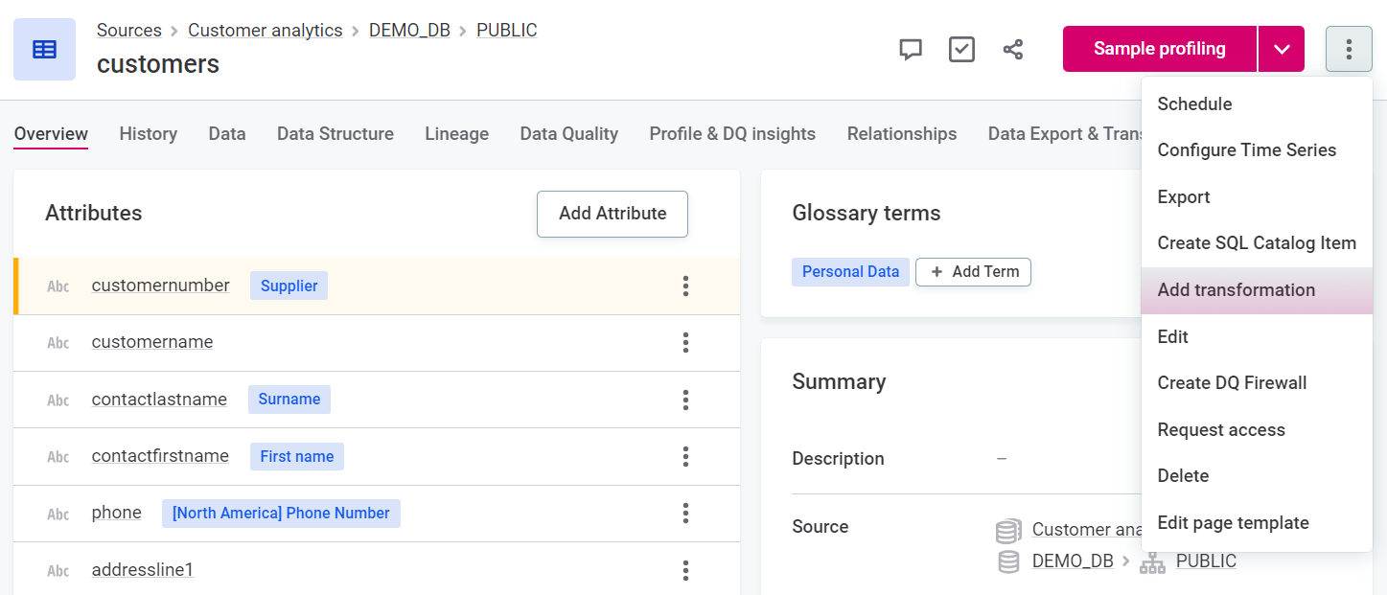Screen dimensions: 1387x595
Task: Click the Personal Data glossary tag
Action: click(850, 272)
